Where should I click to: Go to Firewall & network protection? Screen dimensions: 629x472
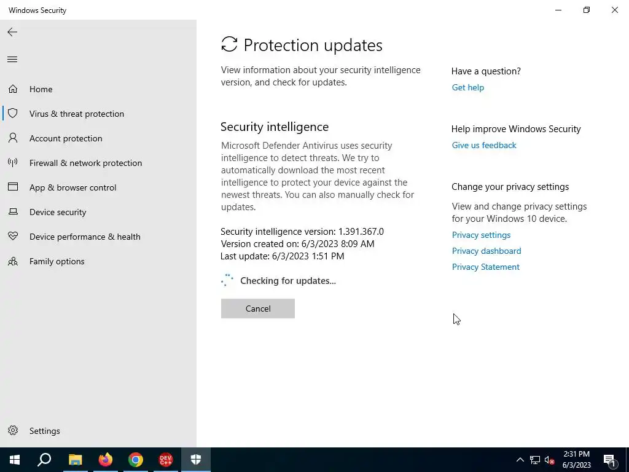(x=85, y=163)
